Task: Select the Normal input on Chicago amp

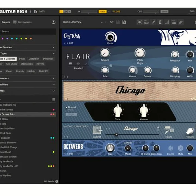Action: (71, 107)
